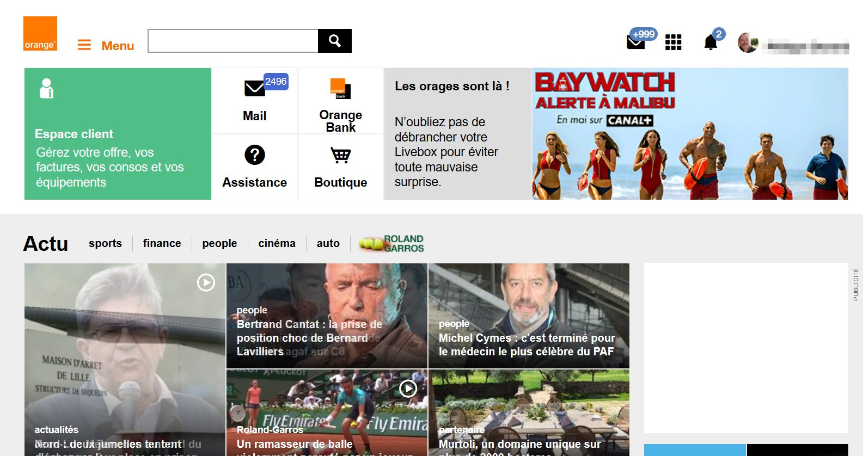Open the Assistance help tile
The height and width of the screenshot is (456, 863).
254,167
